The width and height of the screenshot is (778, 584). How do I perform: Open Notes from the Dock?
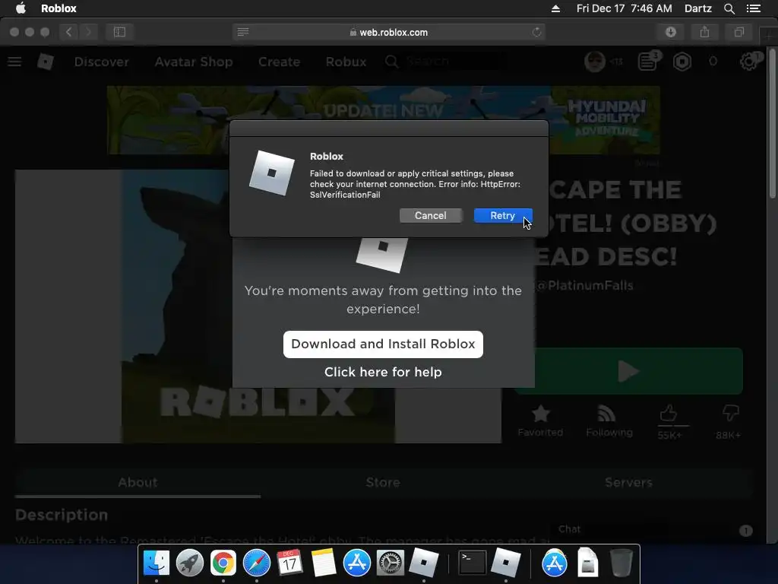tap(324, 563)
